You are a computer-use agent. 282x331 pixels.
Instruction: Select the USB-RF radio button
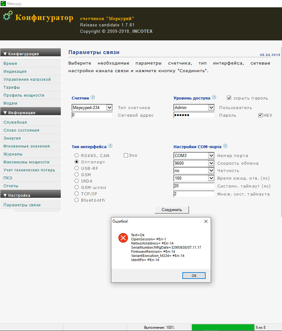coord(76,168)
